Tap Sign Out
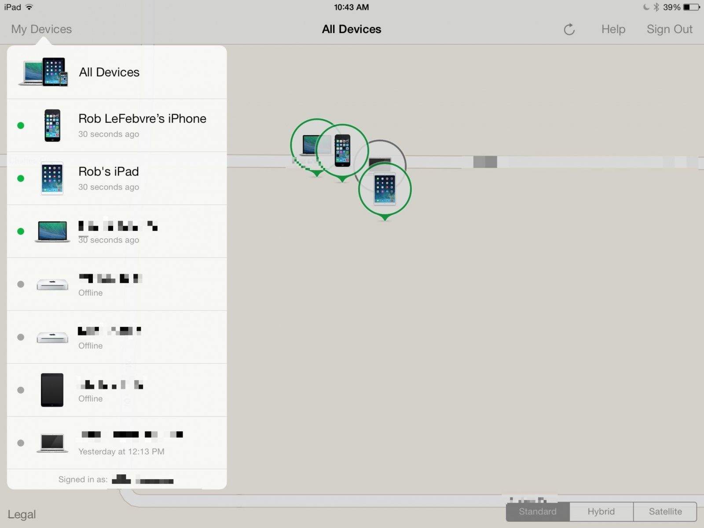Screen dimensions: 704x528 (670, 29)
